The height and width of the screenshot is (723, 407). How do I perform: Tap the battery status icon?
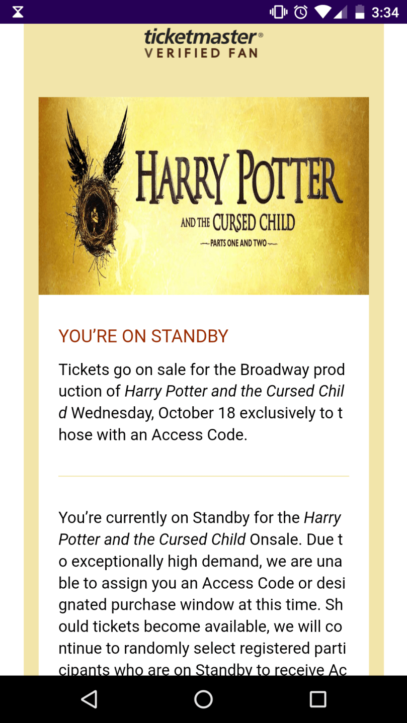coord(359,12)
